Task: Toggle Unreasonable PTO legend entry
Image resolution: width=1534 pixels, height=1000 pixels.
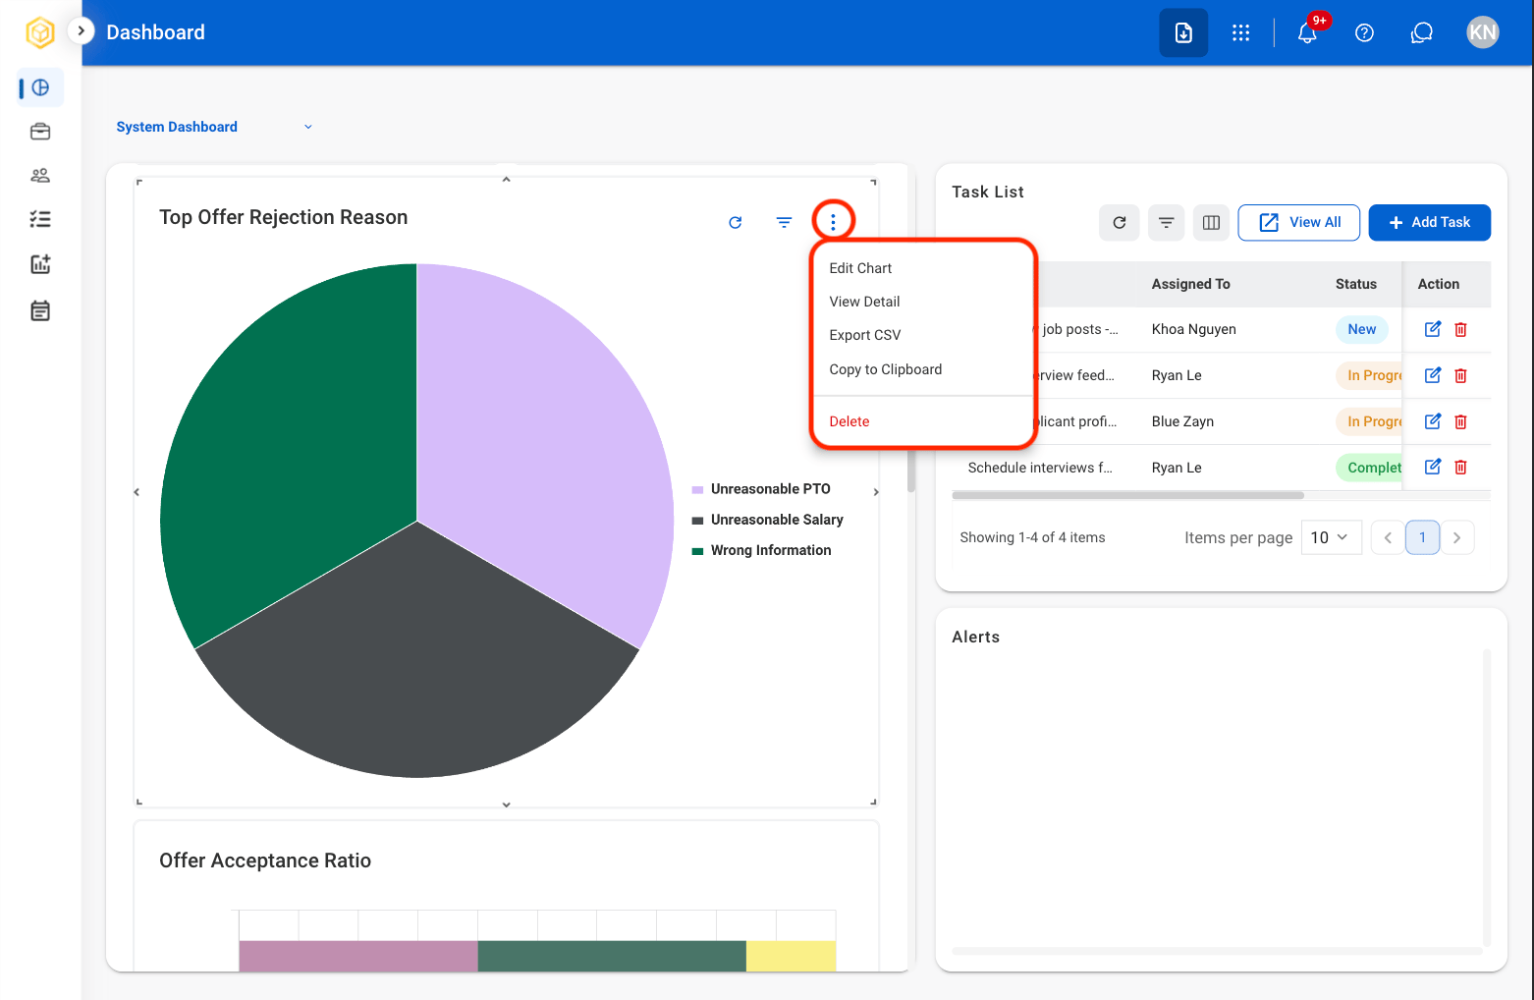Action: [x=761, y=489]
